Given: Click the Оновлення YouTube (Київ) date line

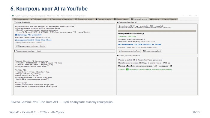Looking at the screenshot, I should (x=136, y=42).
